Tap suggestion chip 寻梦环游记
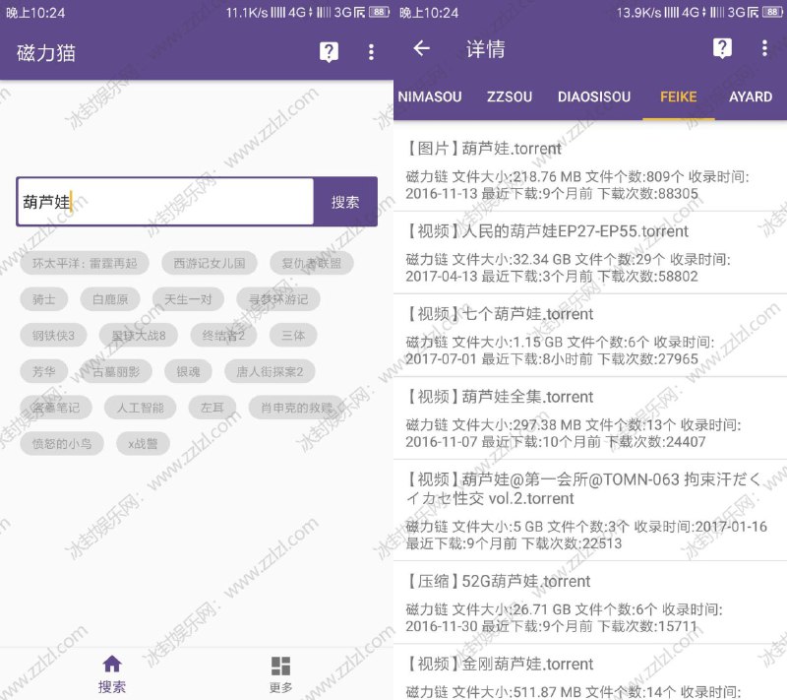The height and width of the screenshot is (700, 787). point(278,299)
